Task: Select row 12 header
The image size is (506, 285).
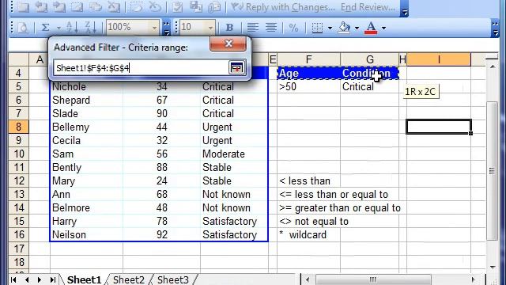Action: [x=18, y=181]
